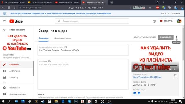Open video player settings gear

pos(170,69)
